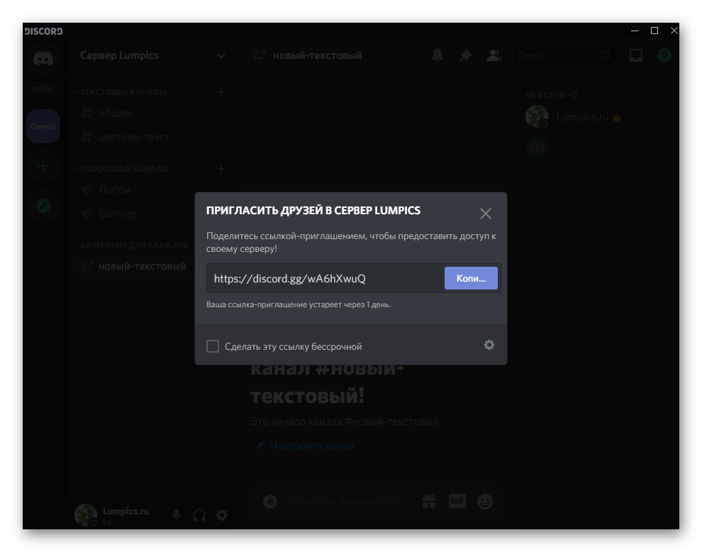Click search magnifier icon
This screenshot has height=552, width=702.
606,55
